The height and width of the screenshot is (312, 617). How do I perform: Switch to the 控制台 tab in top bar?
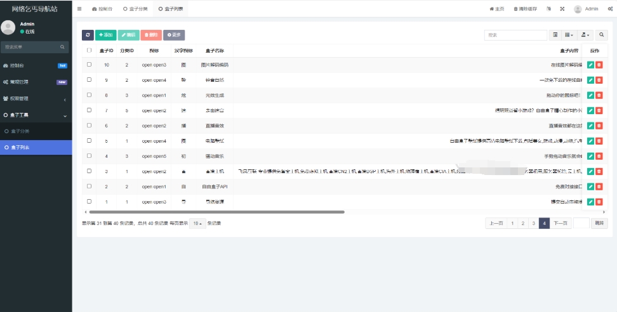[x=102, y=9]
